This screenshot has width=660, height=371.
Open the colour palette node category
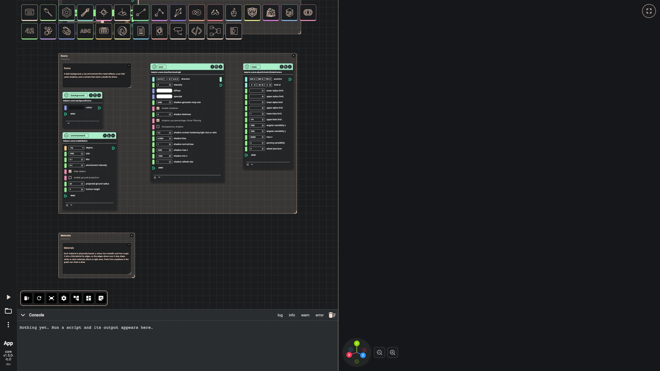tap(67, 31)
